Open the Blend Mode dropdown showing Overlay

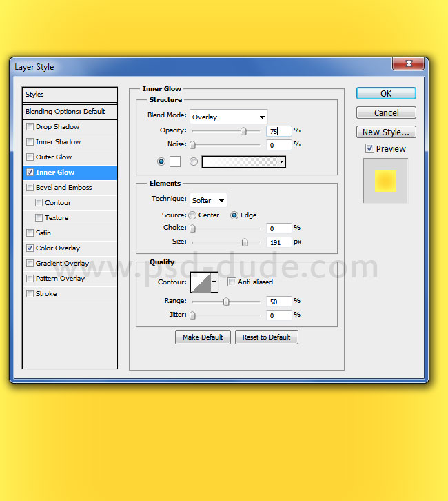tap(228, 117)
